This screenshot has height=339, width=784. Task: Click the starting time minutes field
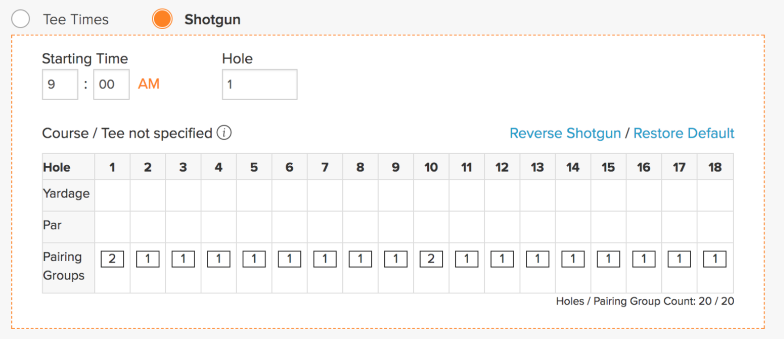(x=111, y=84)
